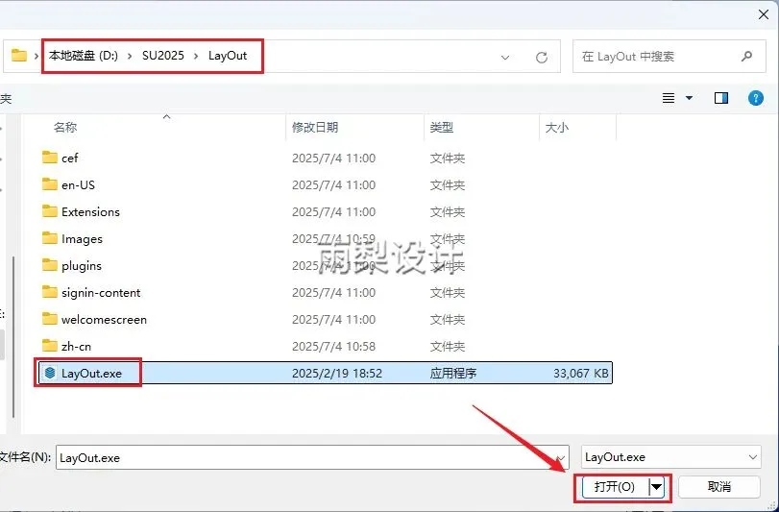The height and width of the screenshot is (512, 779).
Task: Click the view layout list icon
Action: tap(669, 98)
